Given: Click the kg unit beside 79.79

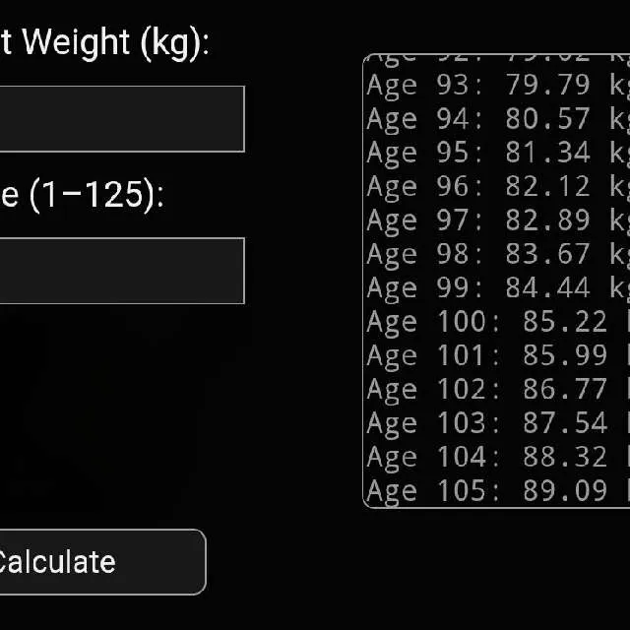Looking at the screenshot, I should coord(619,86).
